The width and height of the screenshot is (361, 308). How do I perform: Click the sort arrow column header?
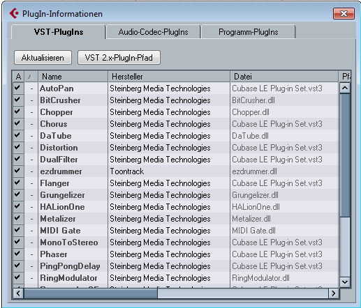click(x=31, y=77)
